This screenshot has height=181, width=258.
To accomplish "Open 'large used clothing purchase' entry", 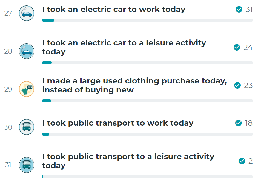I will tap(135, 85).
